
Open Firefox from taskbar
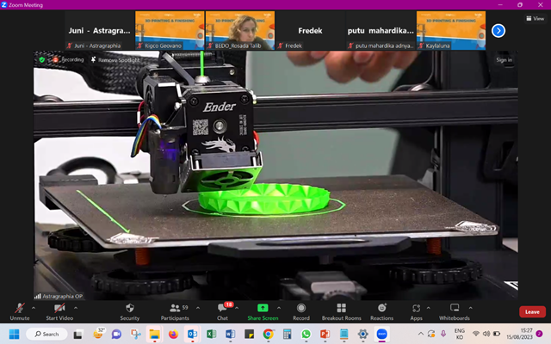pos(173,334)
